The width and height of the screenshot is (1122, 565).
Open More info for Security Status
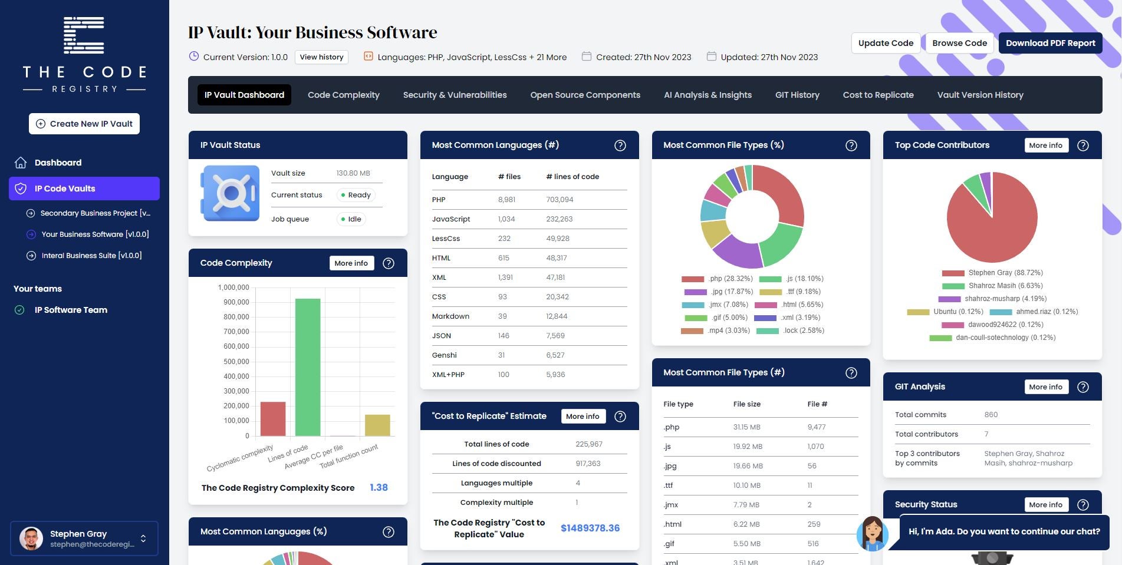coord(1046,505)
